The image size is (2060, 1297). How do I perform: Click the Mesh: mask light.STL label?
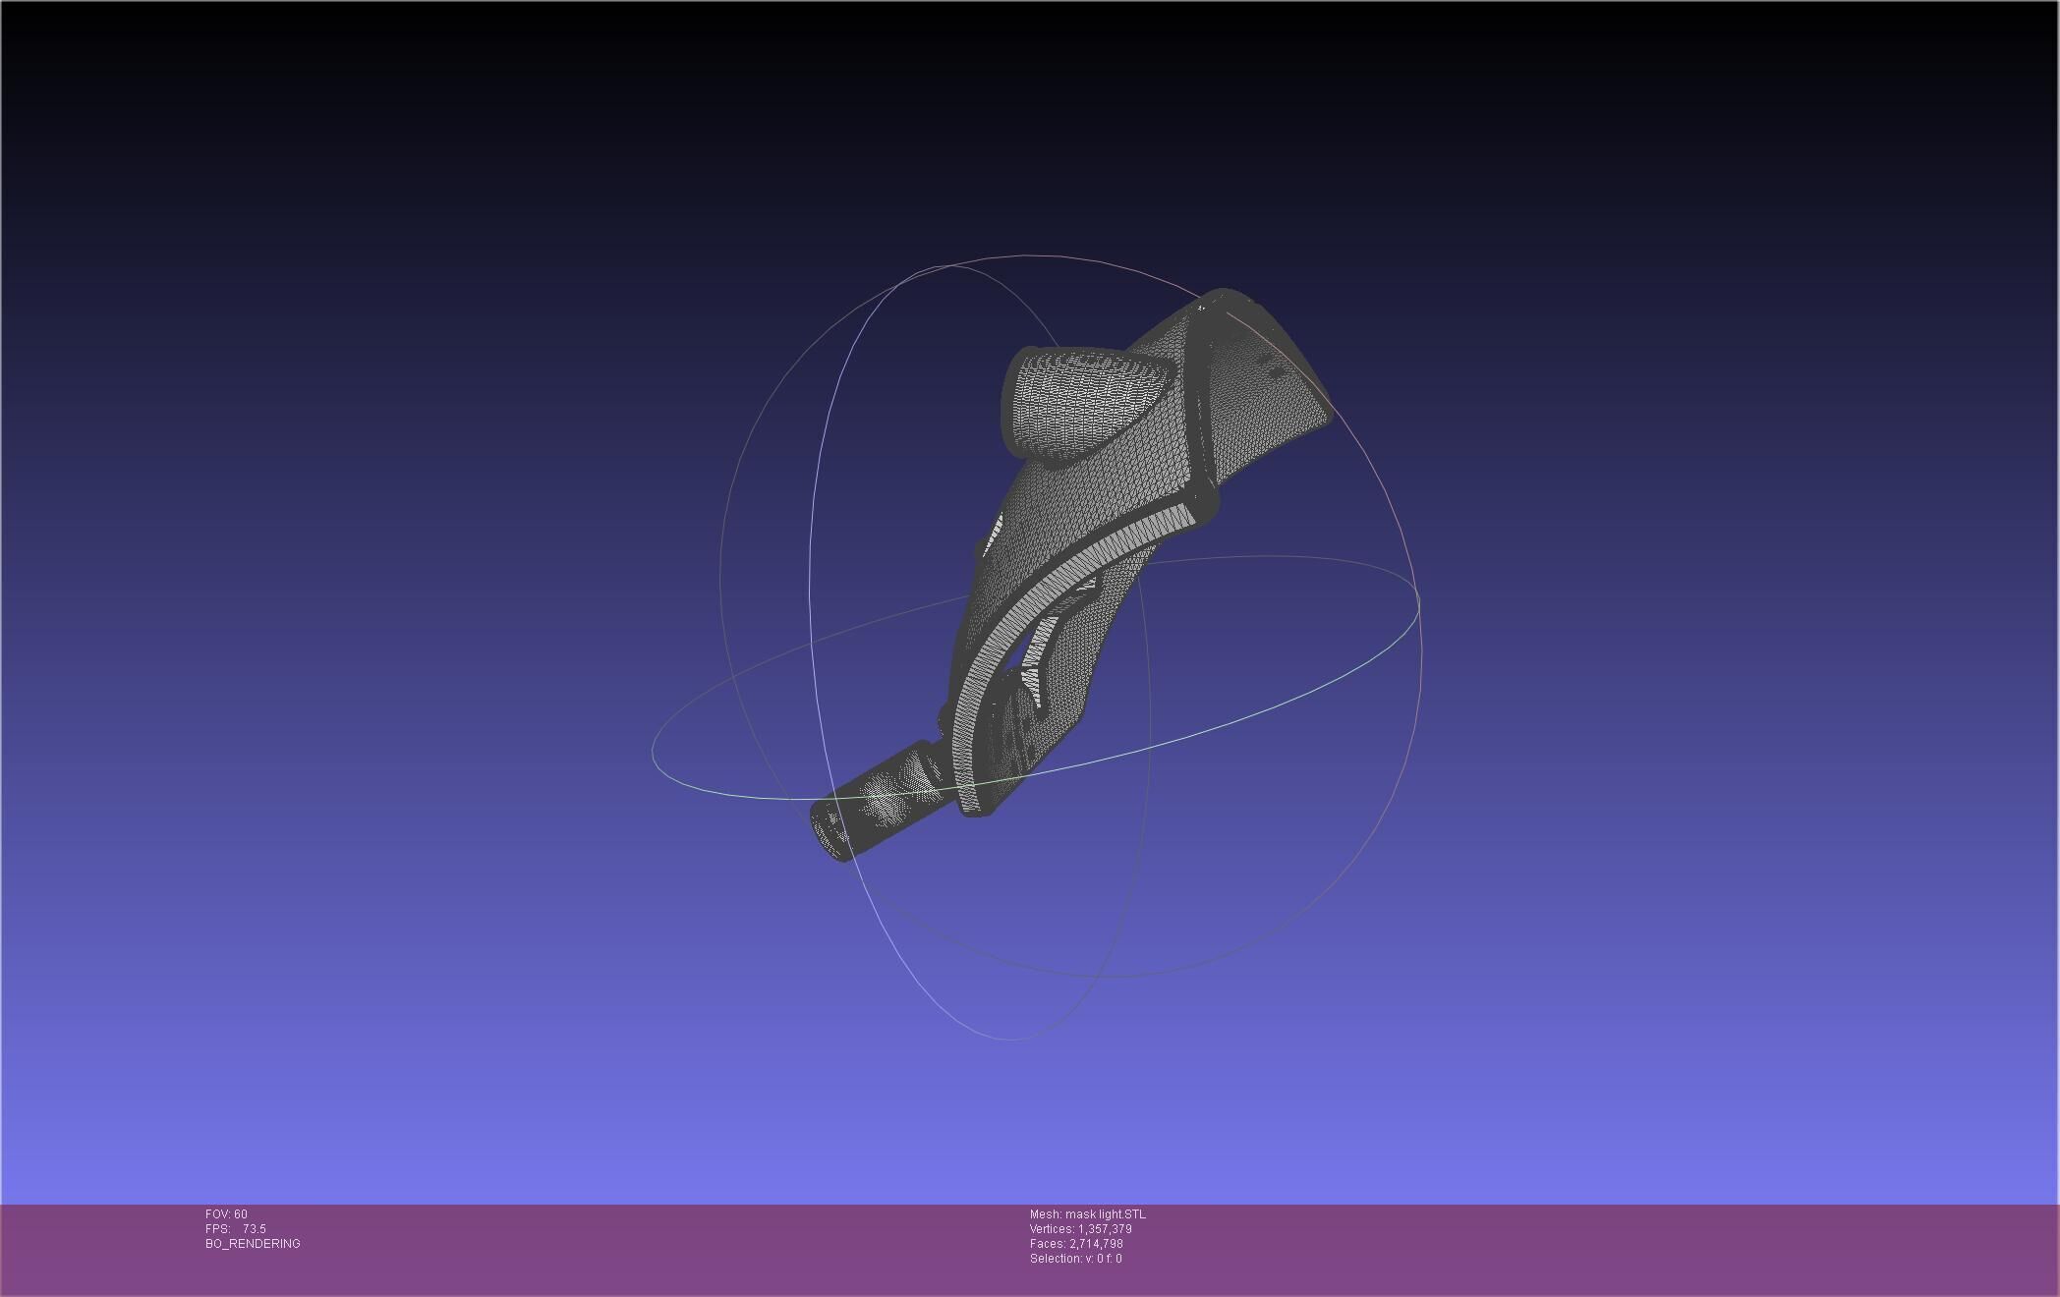point(1087,1214)
